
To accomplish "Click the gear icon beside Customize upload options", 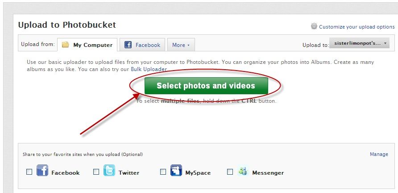I will click(314, 26).
